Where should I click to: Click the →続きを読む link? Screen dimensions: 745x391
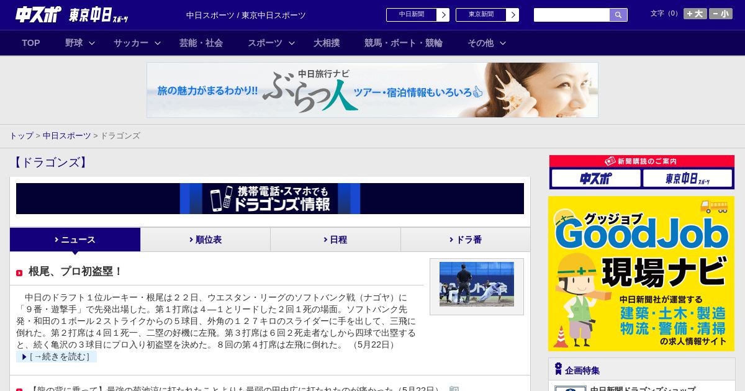pos(56,356)
